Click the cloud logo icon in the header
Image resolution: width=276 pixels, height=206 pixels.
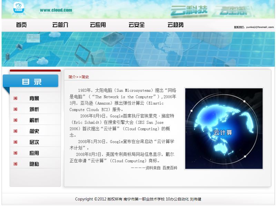point(19,8)
